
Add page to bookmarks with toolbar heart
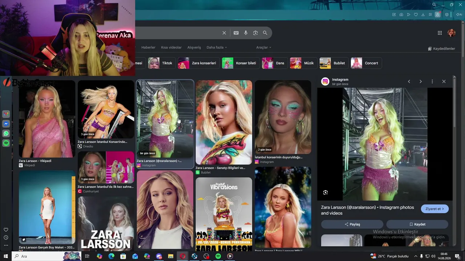point(416,14)
